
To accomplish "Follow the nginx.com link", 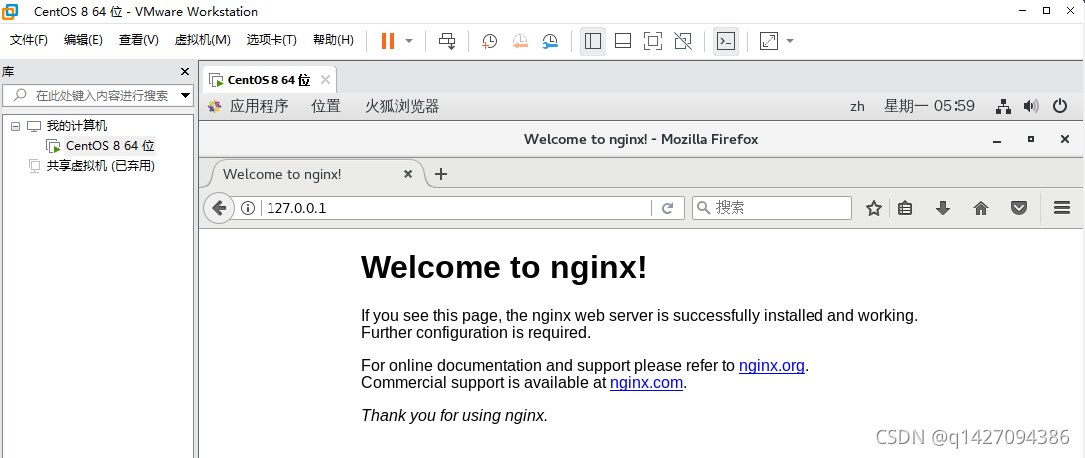I will [x=646, y=382].
